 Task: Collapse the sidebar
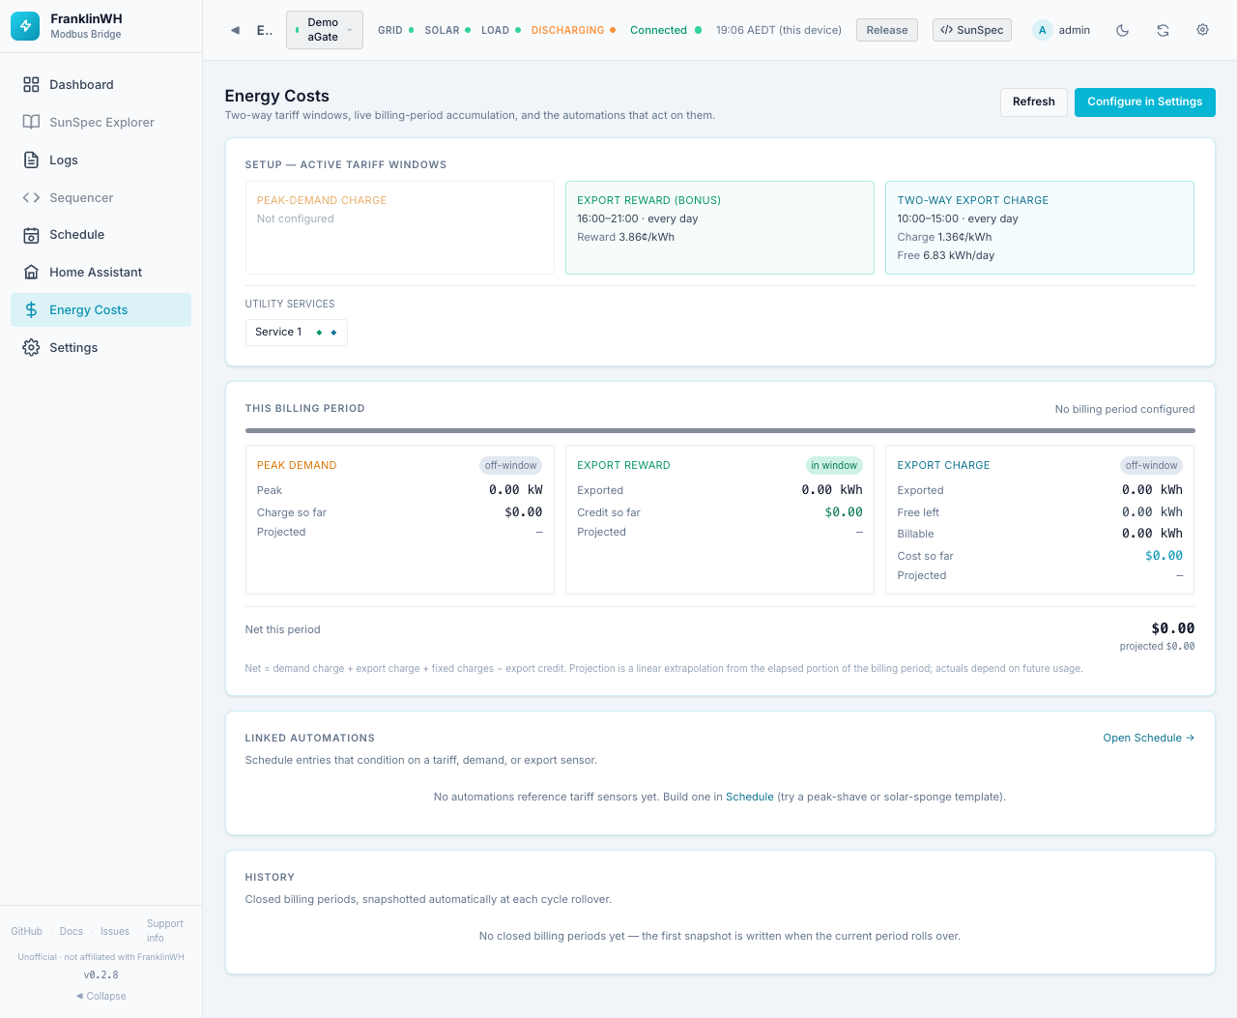pyautogui.click(x=101, y=996)
